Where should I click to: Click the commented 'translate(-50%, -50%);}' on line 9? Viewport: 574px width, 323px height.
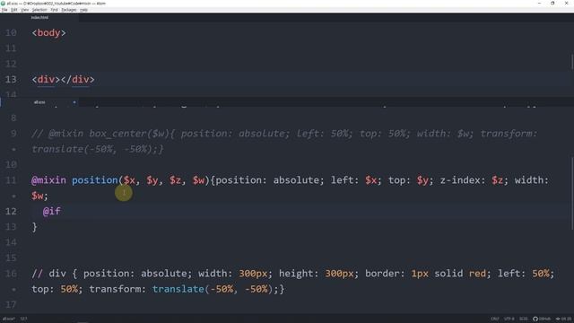(98, 149)
